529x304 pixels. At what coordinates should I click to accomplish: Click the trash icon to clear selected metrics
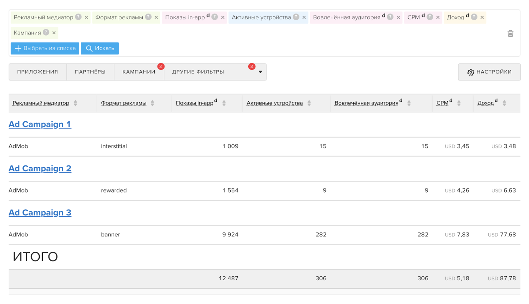point(510,33)
